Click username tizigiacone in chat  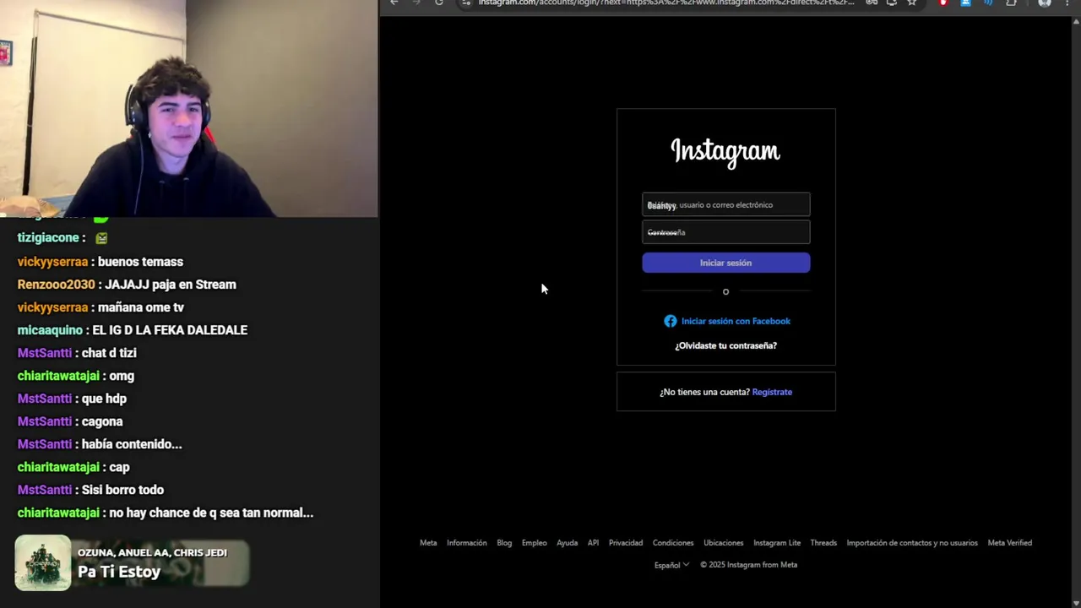(x=48, y=238)
